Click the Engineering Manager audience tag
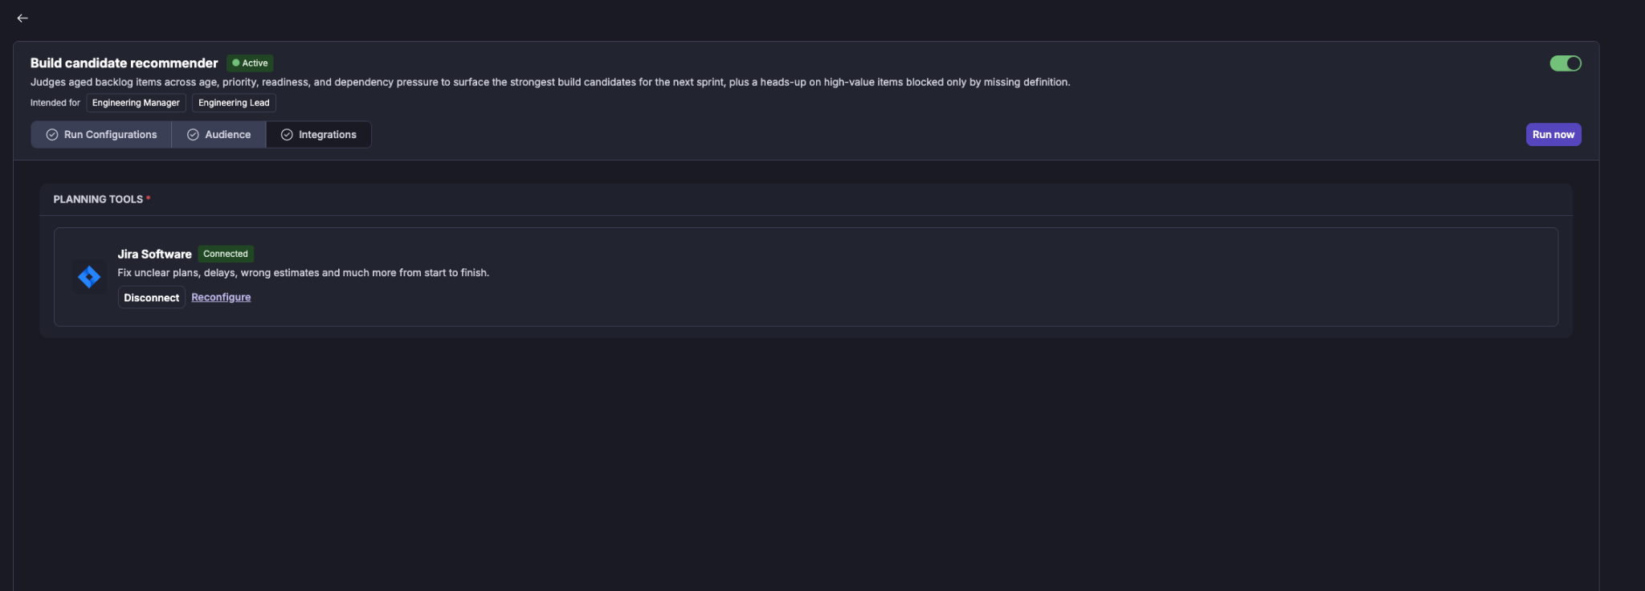The width and height of the screenshot is (1645, 591). coord(136,103)
